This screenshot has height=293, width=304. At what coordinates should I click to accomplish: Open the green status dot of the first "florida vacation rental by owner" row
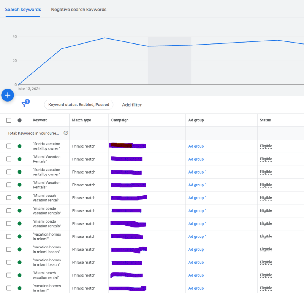coord(20,146)
